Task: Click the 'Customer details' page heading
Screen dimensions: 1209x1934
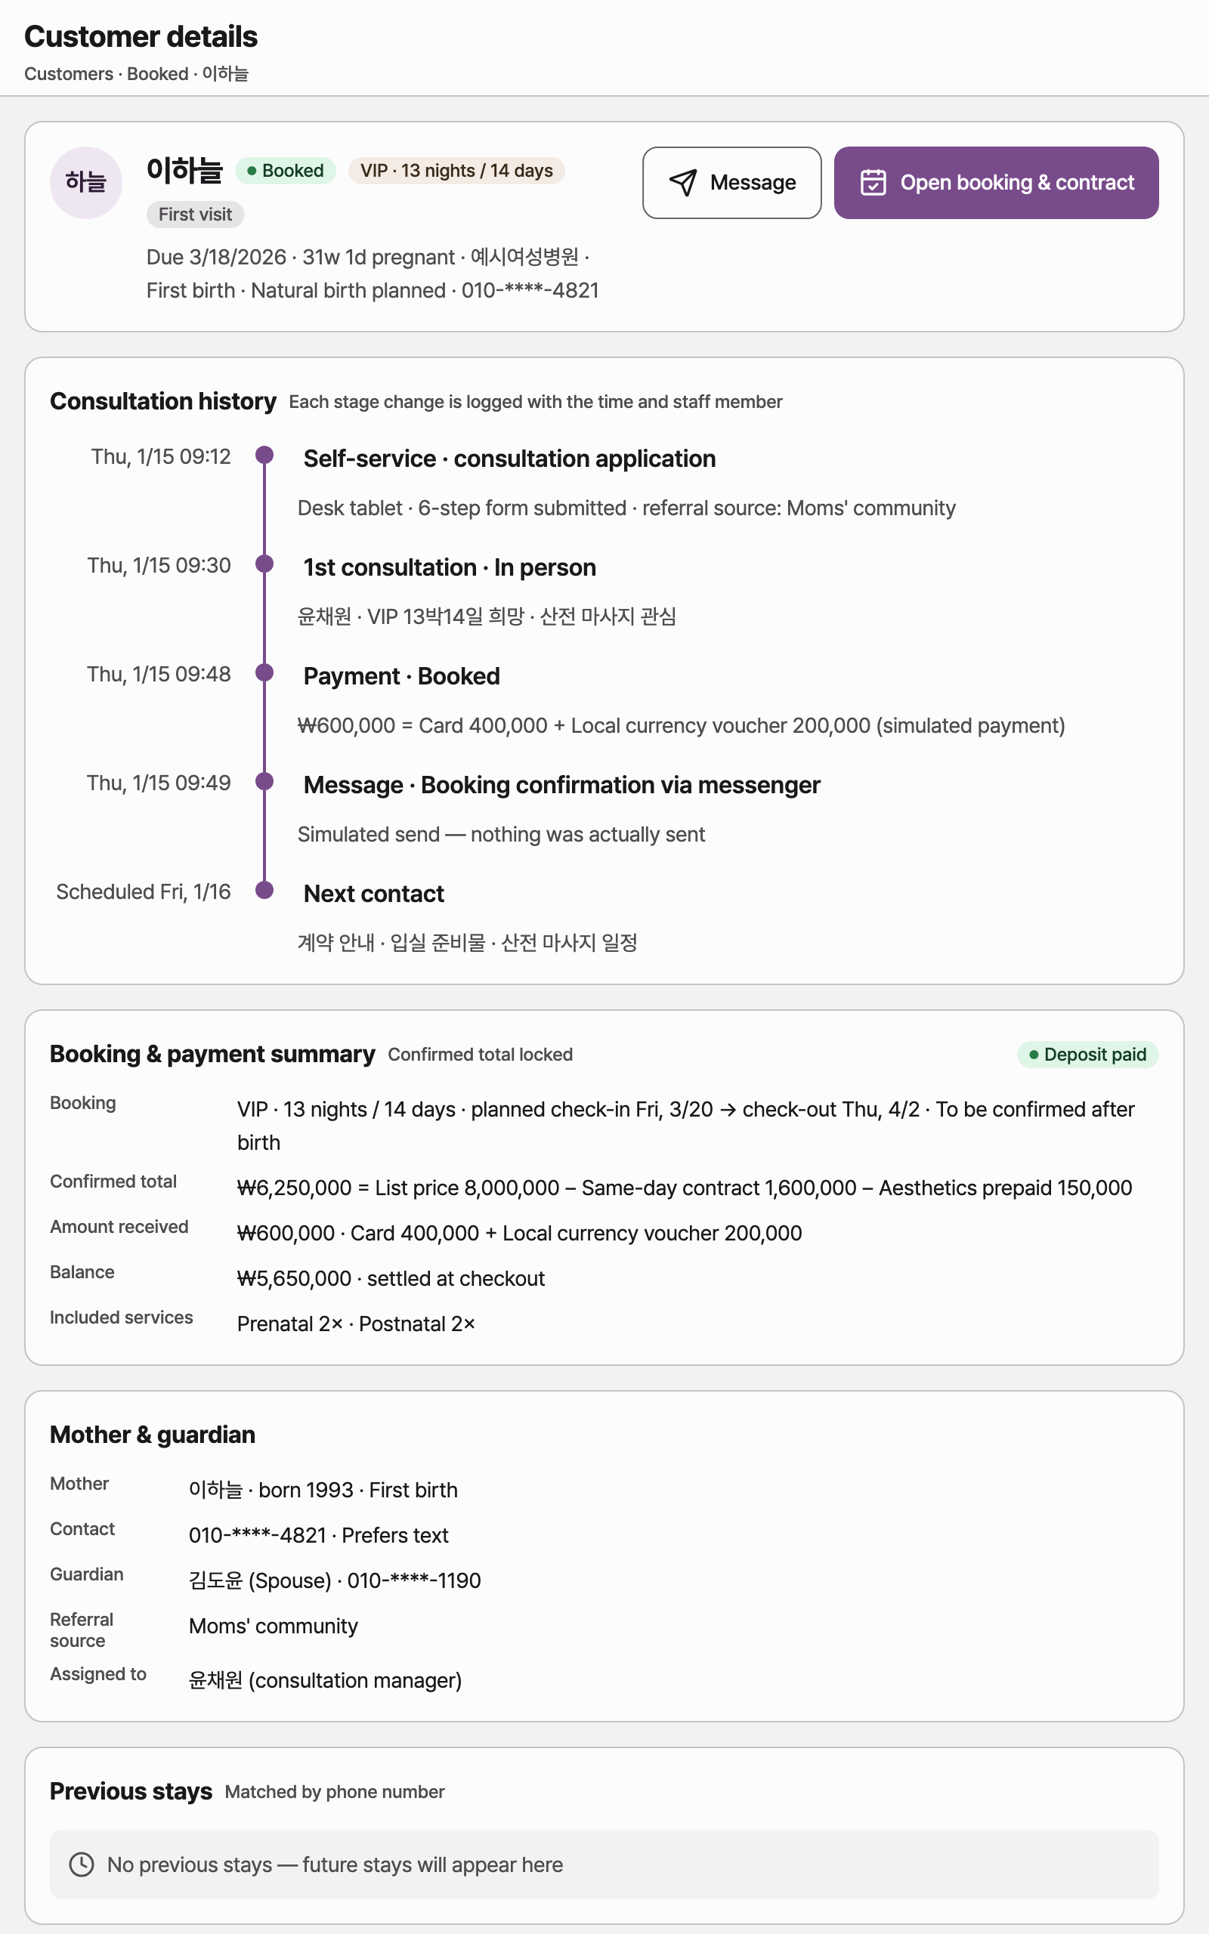Action: coord(141,37)
